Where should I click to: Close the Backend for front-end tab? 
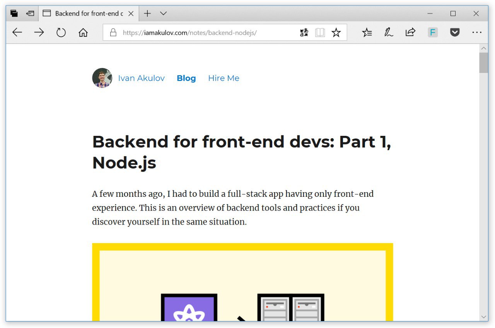131,14
